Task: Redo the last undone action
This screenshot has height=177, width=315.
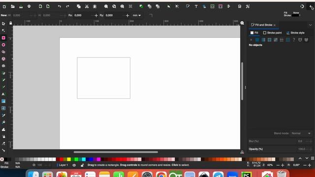Action: click(67, 6)
